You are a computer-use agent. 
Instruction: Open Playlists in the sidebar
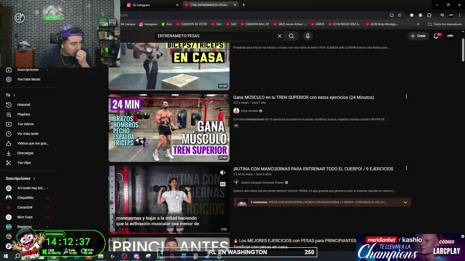pyautogui.click(x=24, y=115)
